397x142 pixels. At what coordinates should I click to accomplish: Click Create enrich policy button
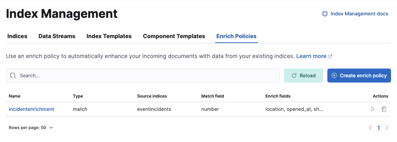(359, 76)
